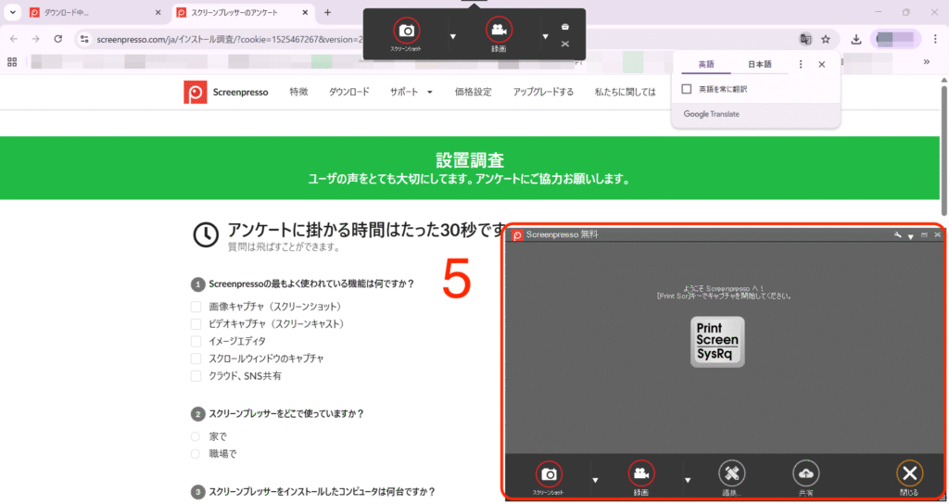Click the Screenshot button in Screenpresso window
Screen dimensions: 949x504
click(x=549, y=474)
